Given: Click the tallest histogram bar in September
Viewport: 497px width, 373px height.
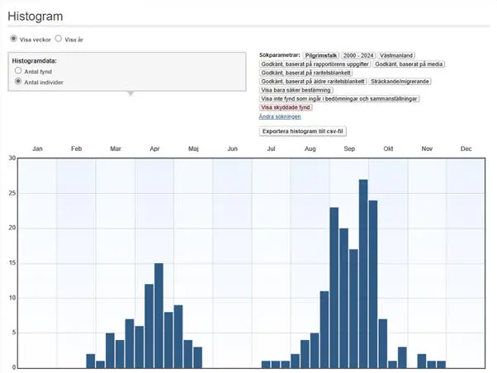Looking at the screenshot, I should pyautogui.click(x=363, y=272).
